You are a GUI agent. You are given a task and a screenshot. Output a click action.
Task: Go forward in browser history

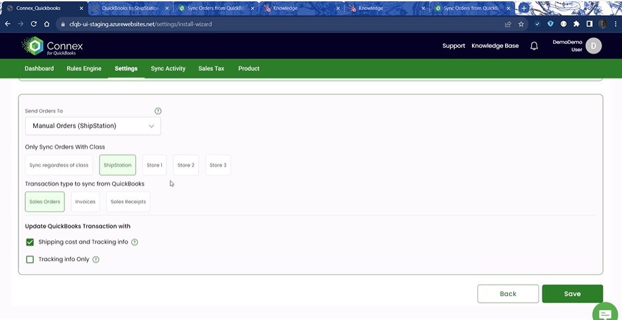point(21,24)
